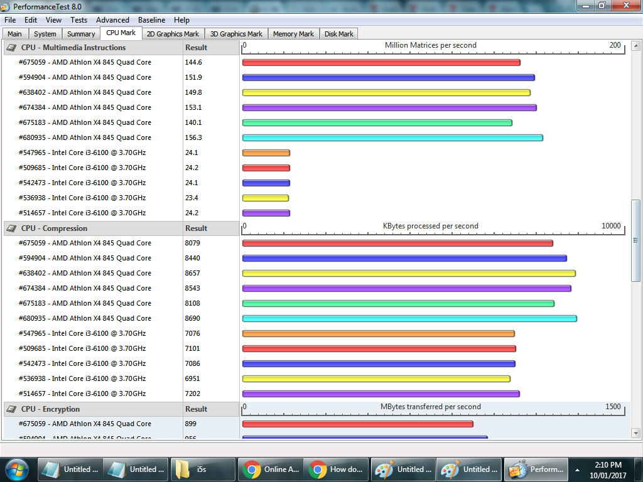Open the Edit menu
The image size is (643, 482).
click(31, 20)
